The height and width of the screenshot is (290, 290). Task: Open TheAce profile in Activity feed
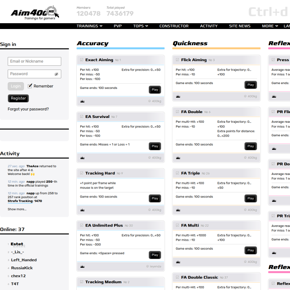(32, 166)
